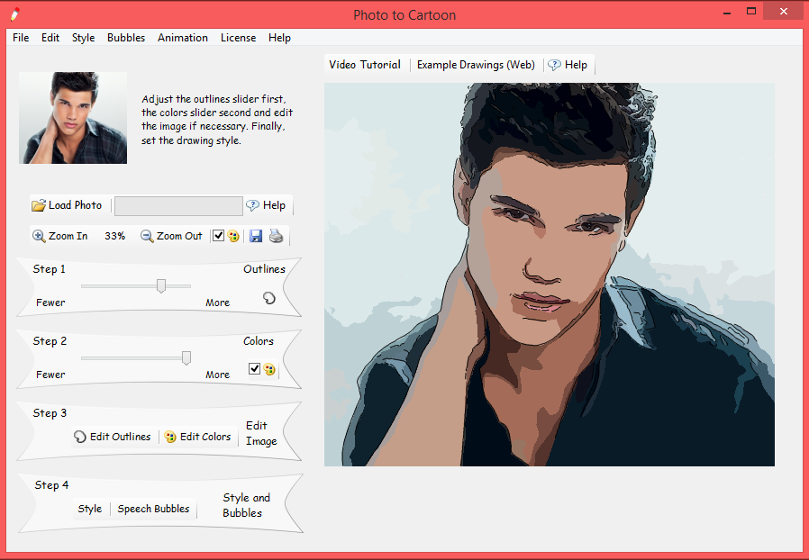Image resolution: width=809 pixels, height=560 pixels.
Task: Expand the License menu
Action: click(x=238, y=38)
